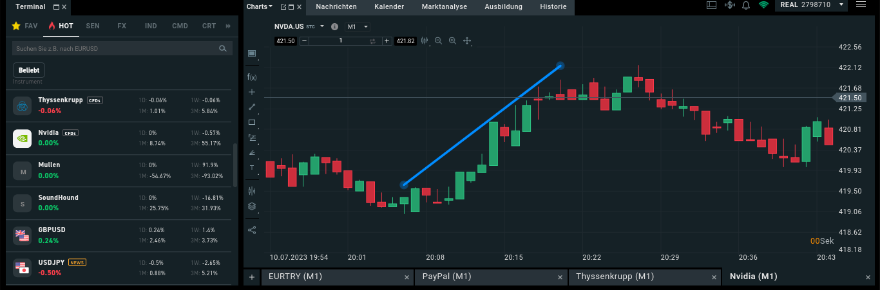Switch to the CRT tab
The width and height of the screenshot is (880, 290).
[209, 26]
